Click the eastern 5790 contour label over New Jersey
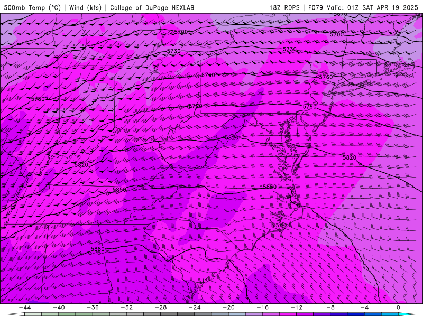423x317 pixels. 309,107
